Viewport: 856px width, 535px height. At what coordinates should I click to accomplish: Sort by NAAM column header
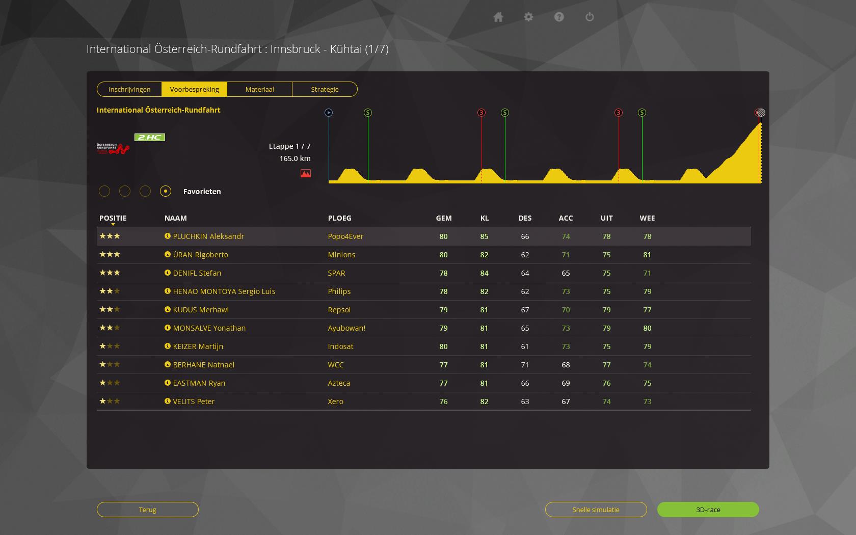176,218
